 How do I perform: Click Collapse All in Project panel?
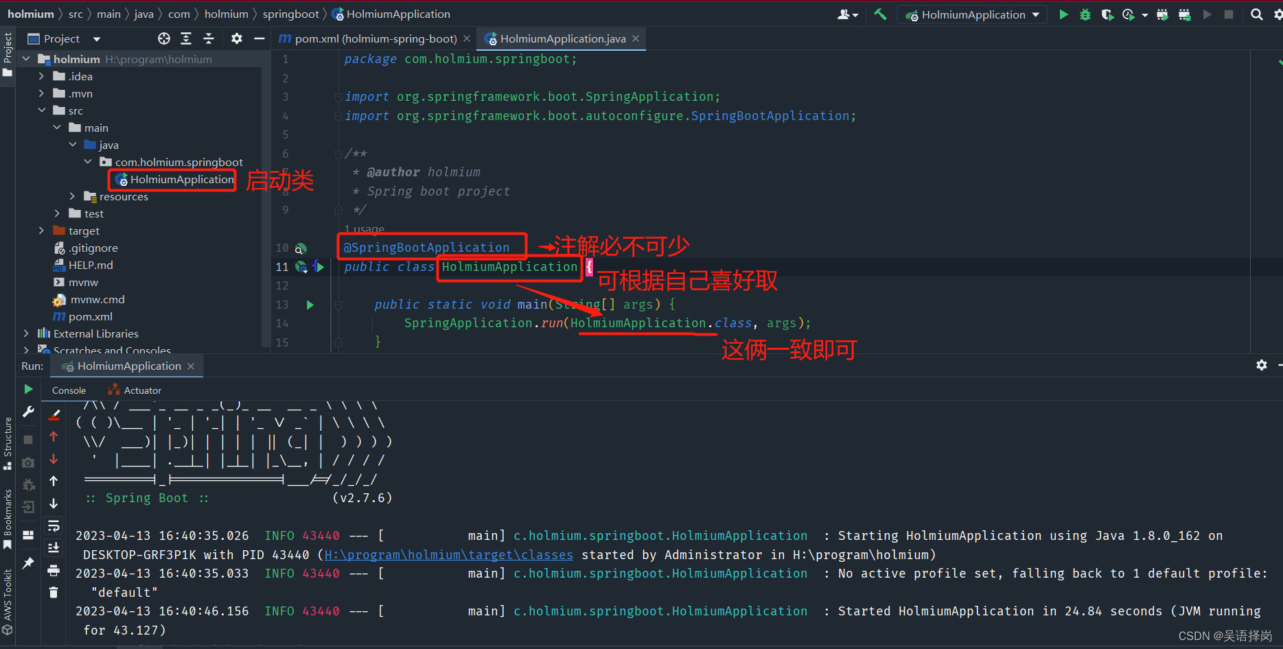[x=209, y=38]
